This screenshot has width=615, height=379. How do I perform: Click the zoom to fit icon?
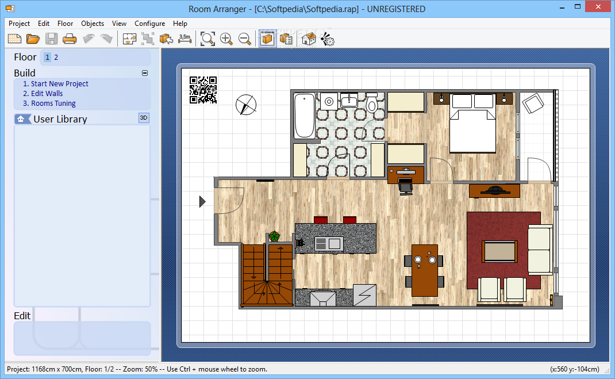[207, 39]
